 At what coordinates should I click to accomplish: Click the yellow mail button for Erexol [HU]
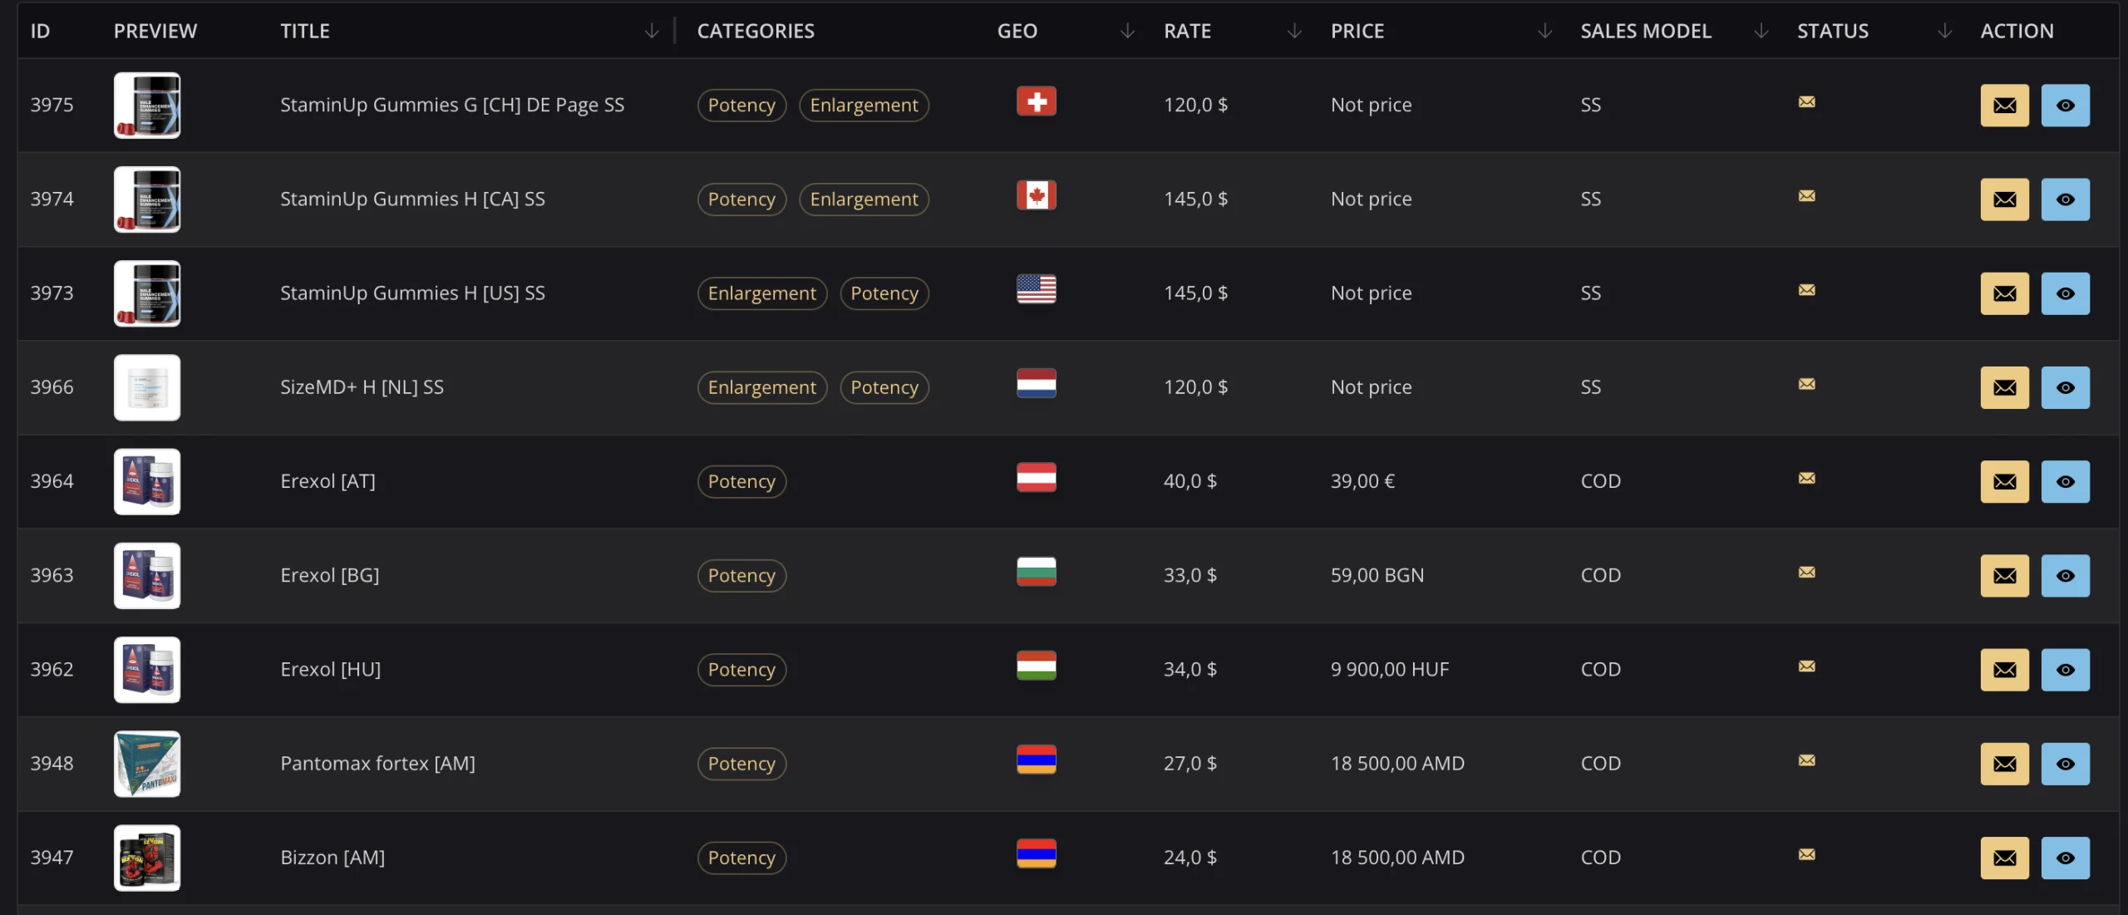(x=2004, y=670)
